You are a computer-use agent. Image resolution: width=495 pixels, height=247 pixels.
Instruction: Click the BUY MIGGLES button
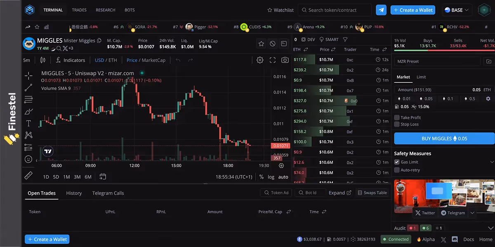coord(444,138)
